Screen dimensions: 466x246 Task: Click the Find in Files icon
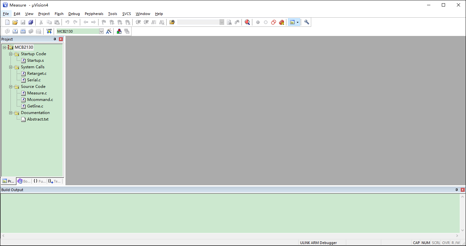172,22
